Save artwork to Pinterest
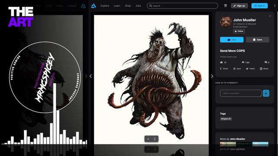The width and height of the screenshot is (278, 156). coord(237,68)
